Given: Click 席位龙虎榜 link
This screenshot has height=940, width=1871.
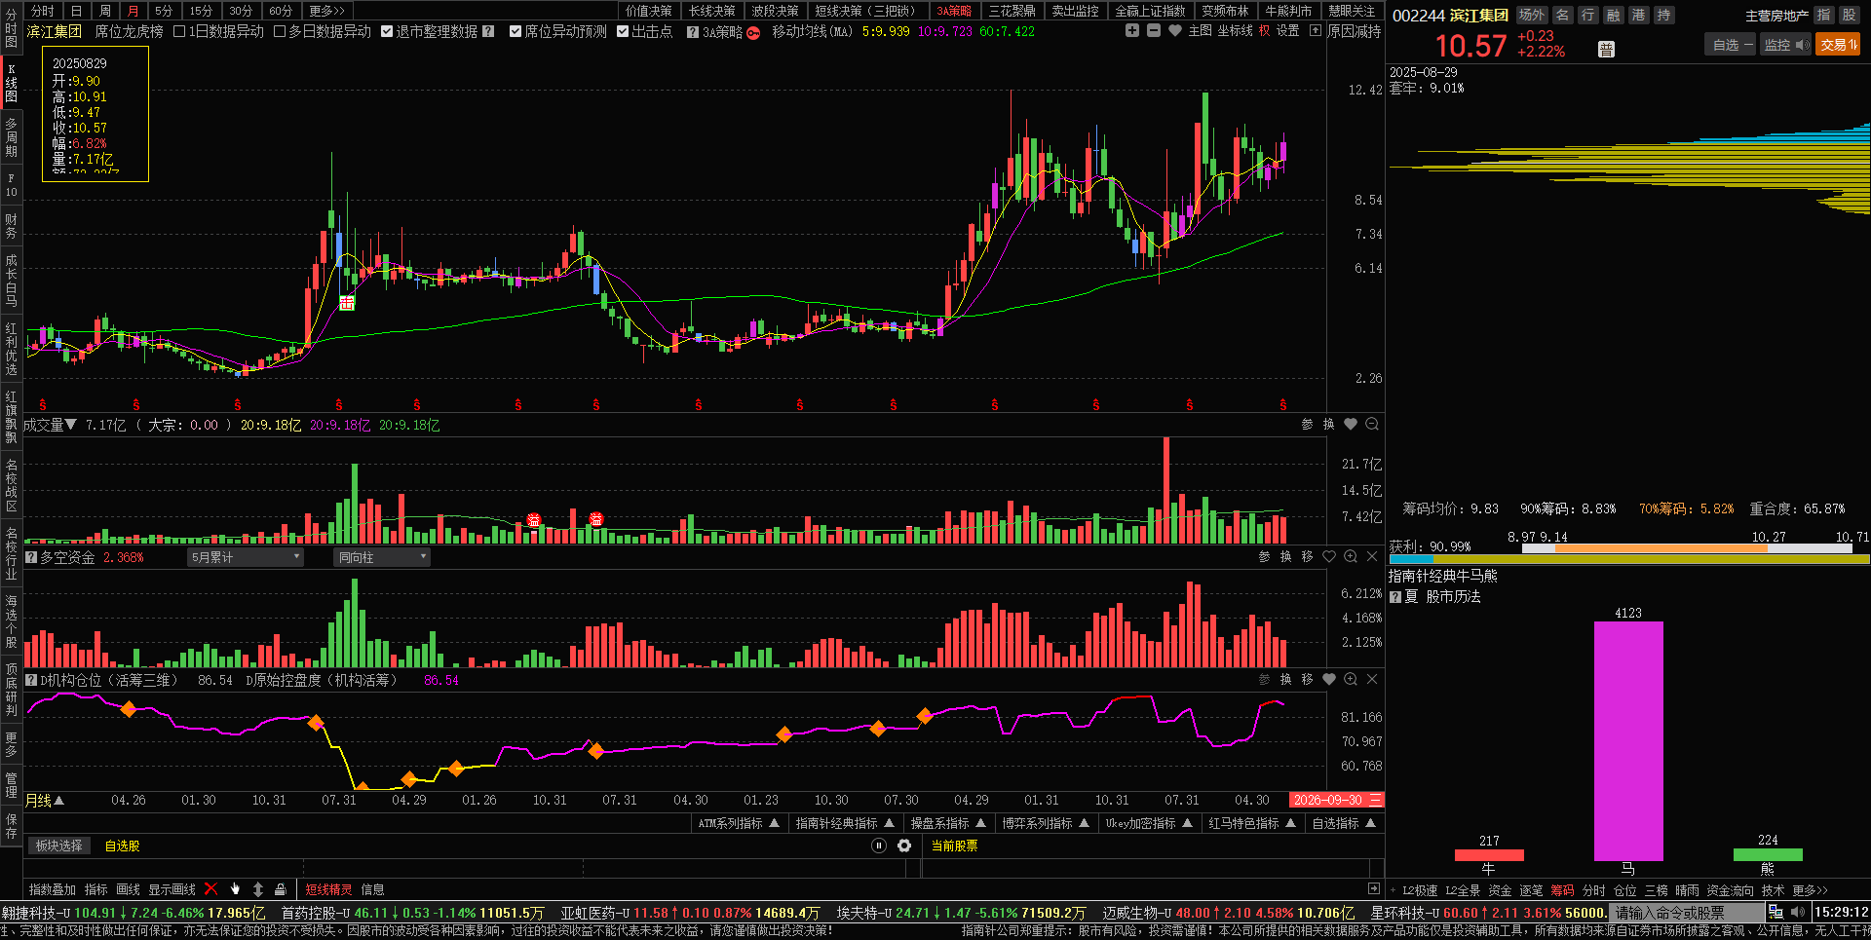Looking at the screenshot, I should [129, 31].
